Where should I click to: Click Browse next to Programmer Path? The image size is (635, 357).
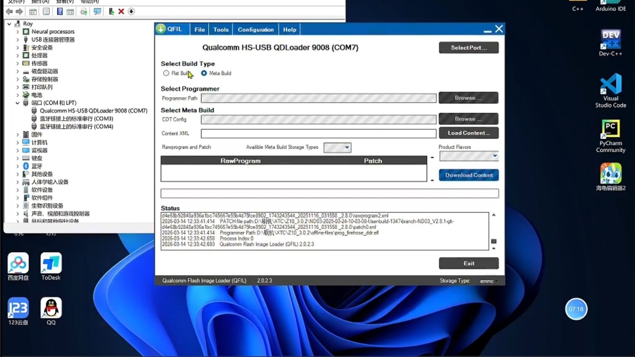[x=469, y=98]
